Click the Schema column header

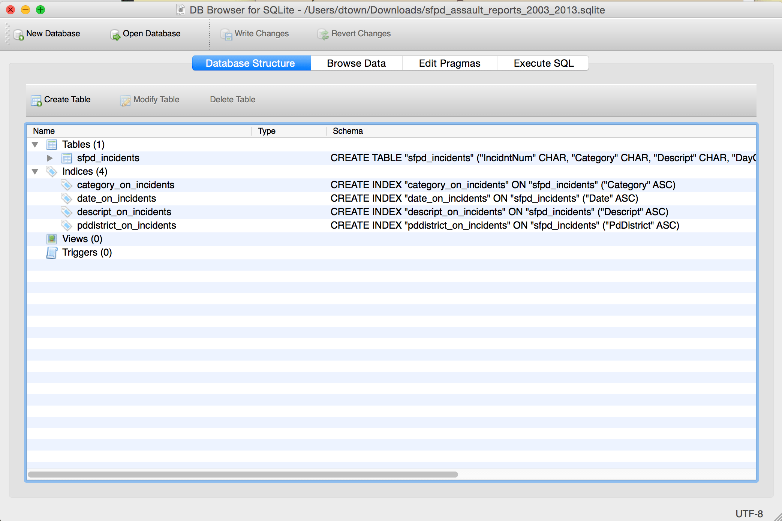click(x=348, y=131)
